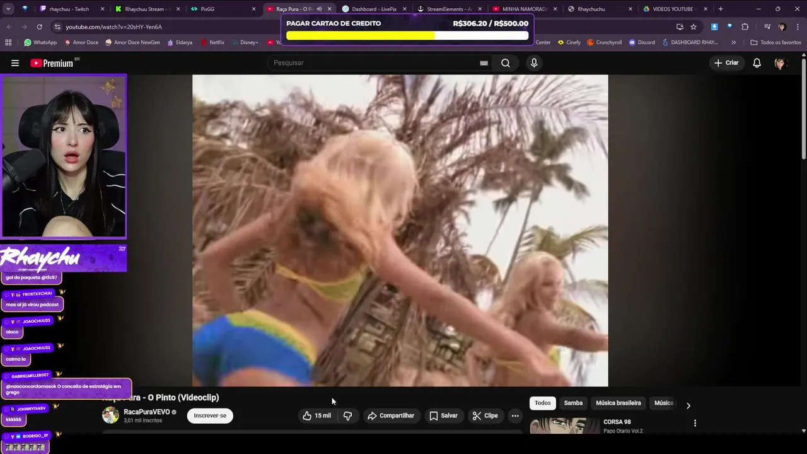Switch to Dashboard - LivePix tab
The width and height of the screenshot is (807, 454).
pos(374,9)
